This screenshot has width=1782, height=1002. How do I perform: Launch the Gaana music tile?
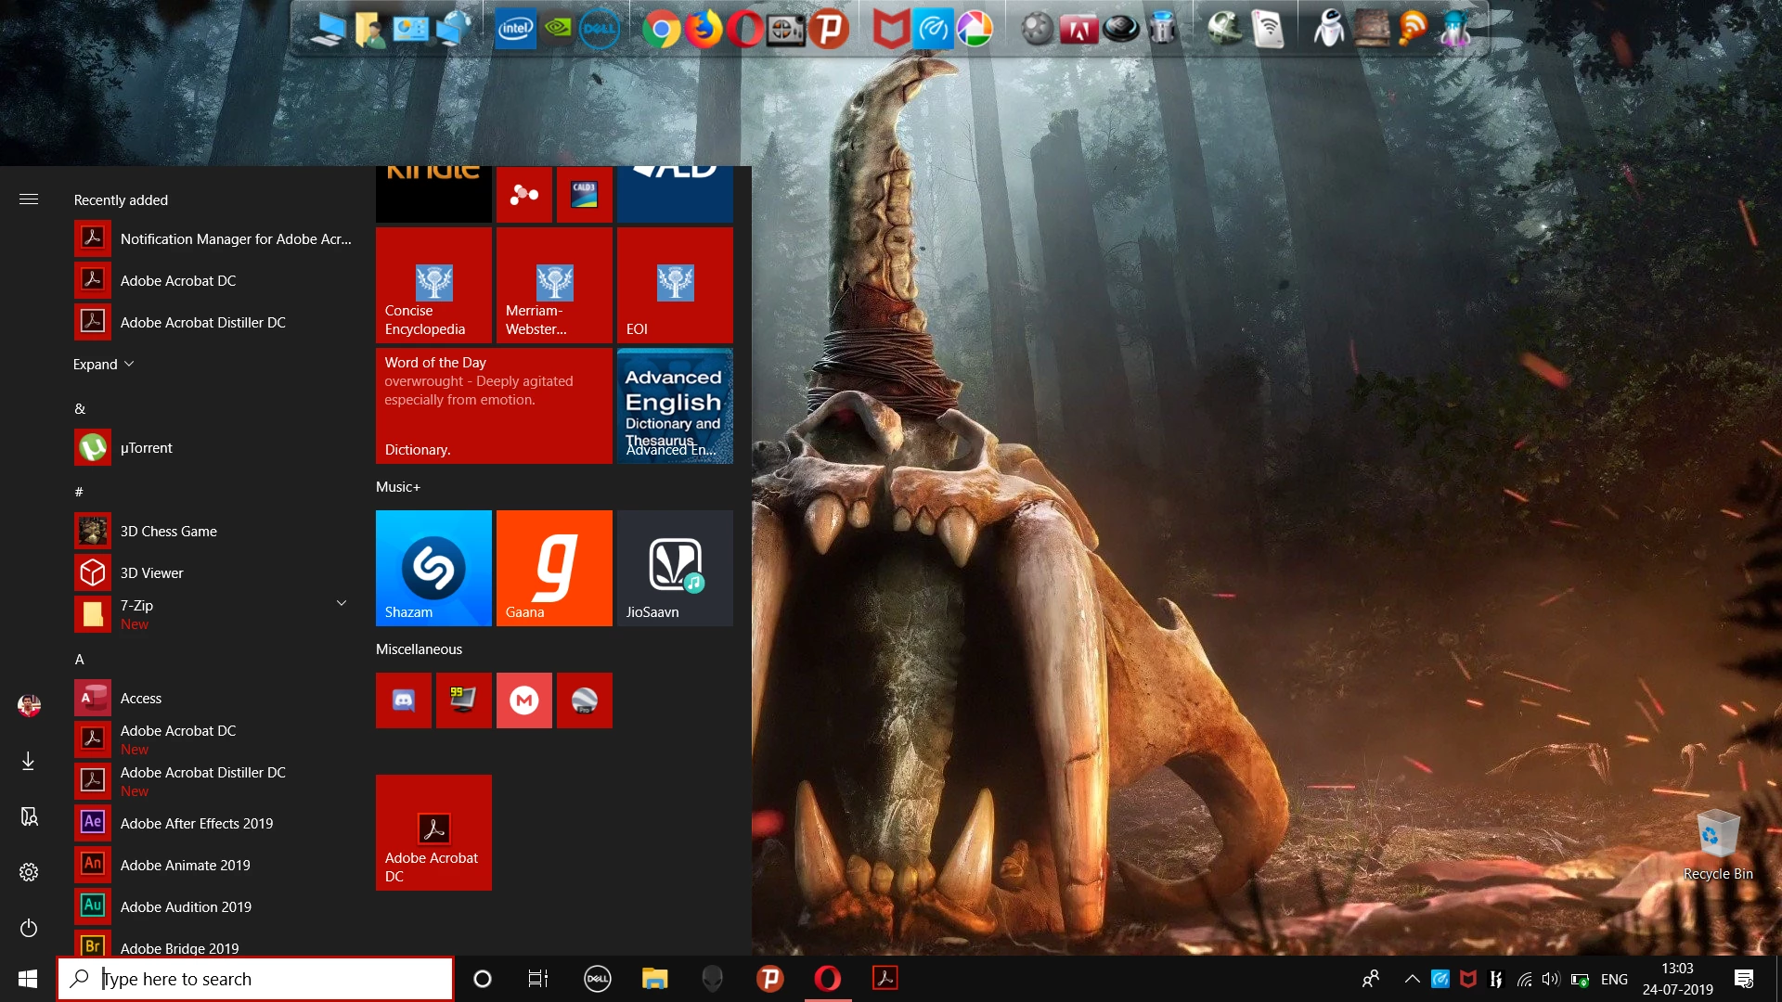tap(554, 567)
